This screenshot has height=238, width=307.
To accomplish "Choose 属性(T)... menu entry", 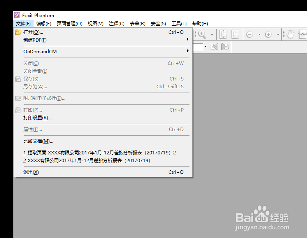I will [103, 129].
